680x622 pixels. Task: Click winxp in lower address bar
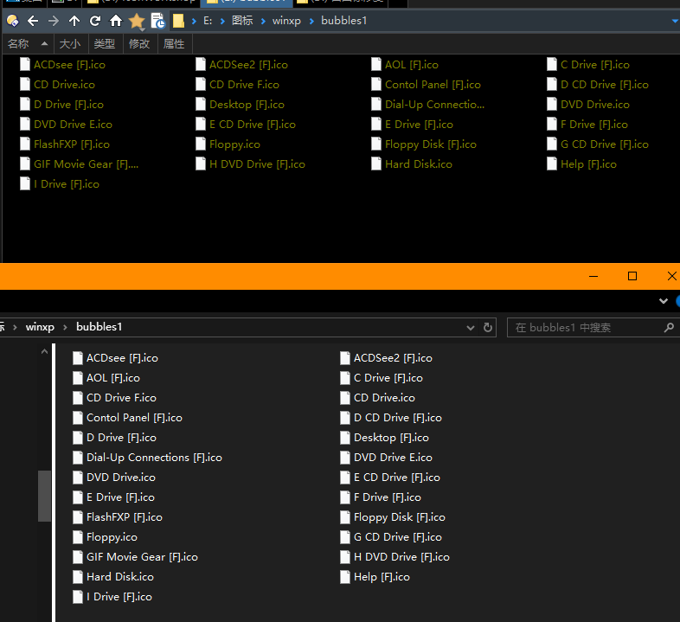(x=40, y=327)
